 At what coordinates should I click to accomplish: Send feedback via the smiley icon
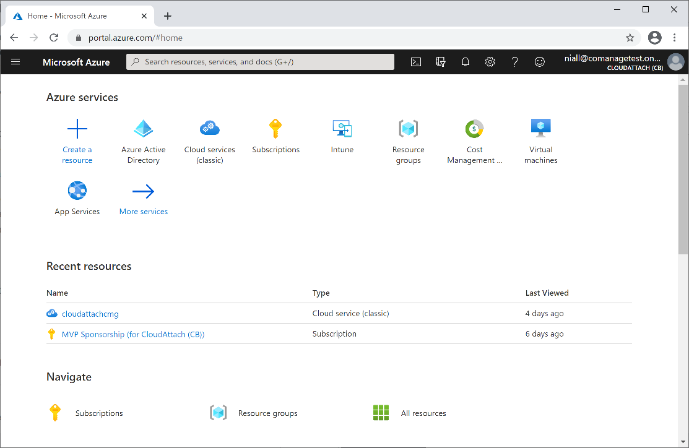(540, 62)
